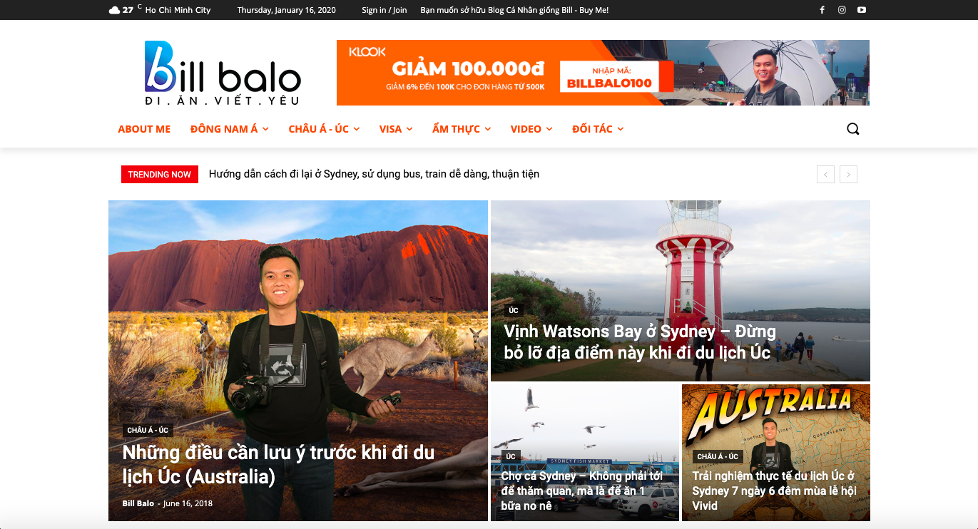This screenshot has height=529, width=978.
Task: Click the Bill balo site logo
Action: click(x=223, y=73)
